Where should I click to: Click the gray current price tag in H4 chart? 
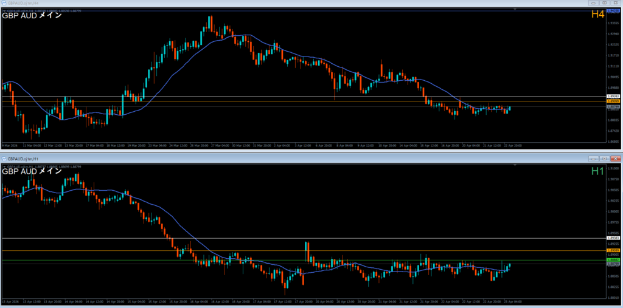click(x=613, y=107)
